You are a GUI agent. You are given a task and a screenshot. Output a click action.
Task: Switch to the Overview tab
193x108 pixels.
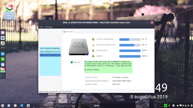click(x=68, y=32)
